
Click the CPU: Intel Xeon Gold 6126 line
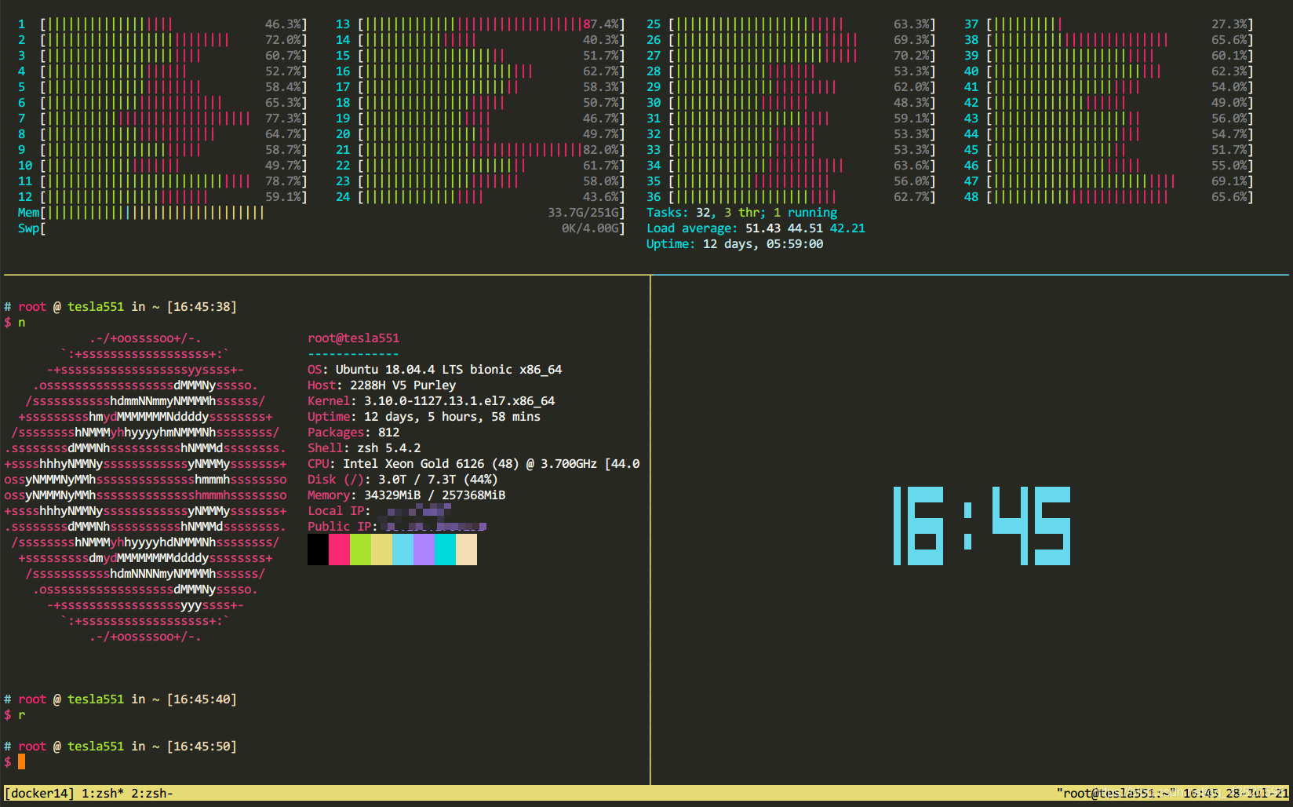473,464
